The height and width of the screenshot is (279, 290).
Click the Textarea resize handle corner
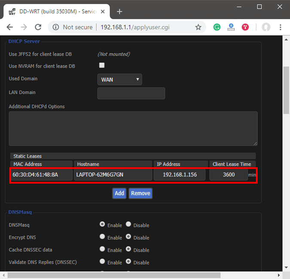click(255, 143)
